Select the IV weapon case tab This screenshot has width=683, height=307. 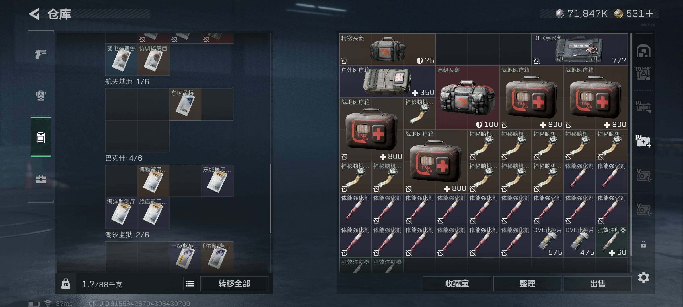(x=643, y=107)
